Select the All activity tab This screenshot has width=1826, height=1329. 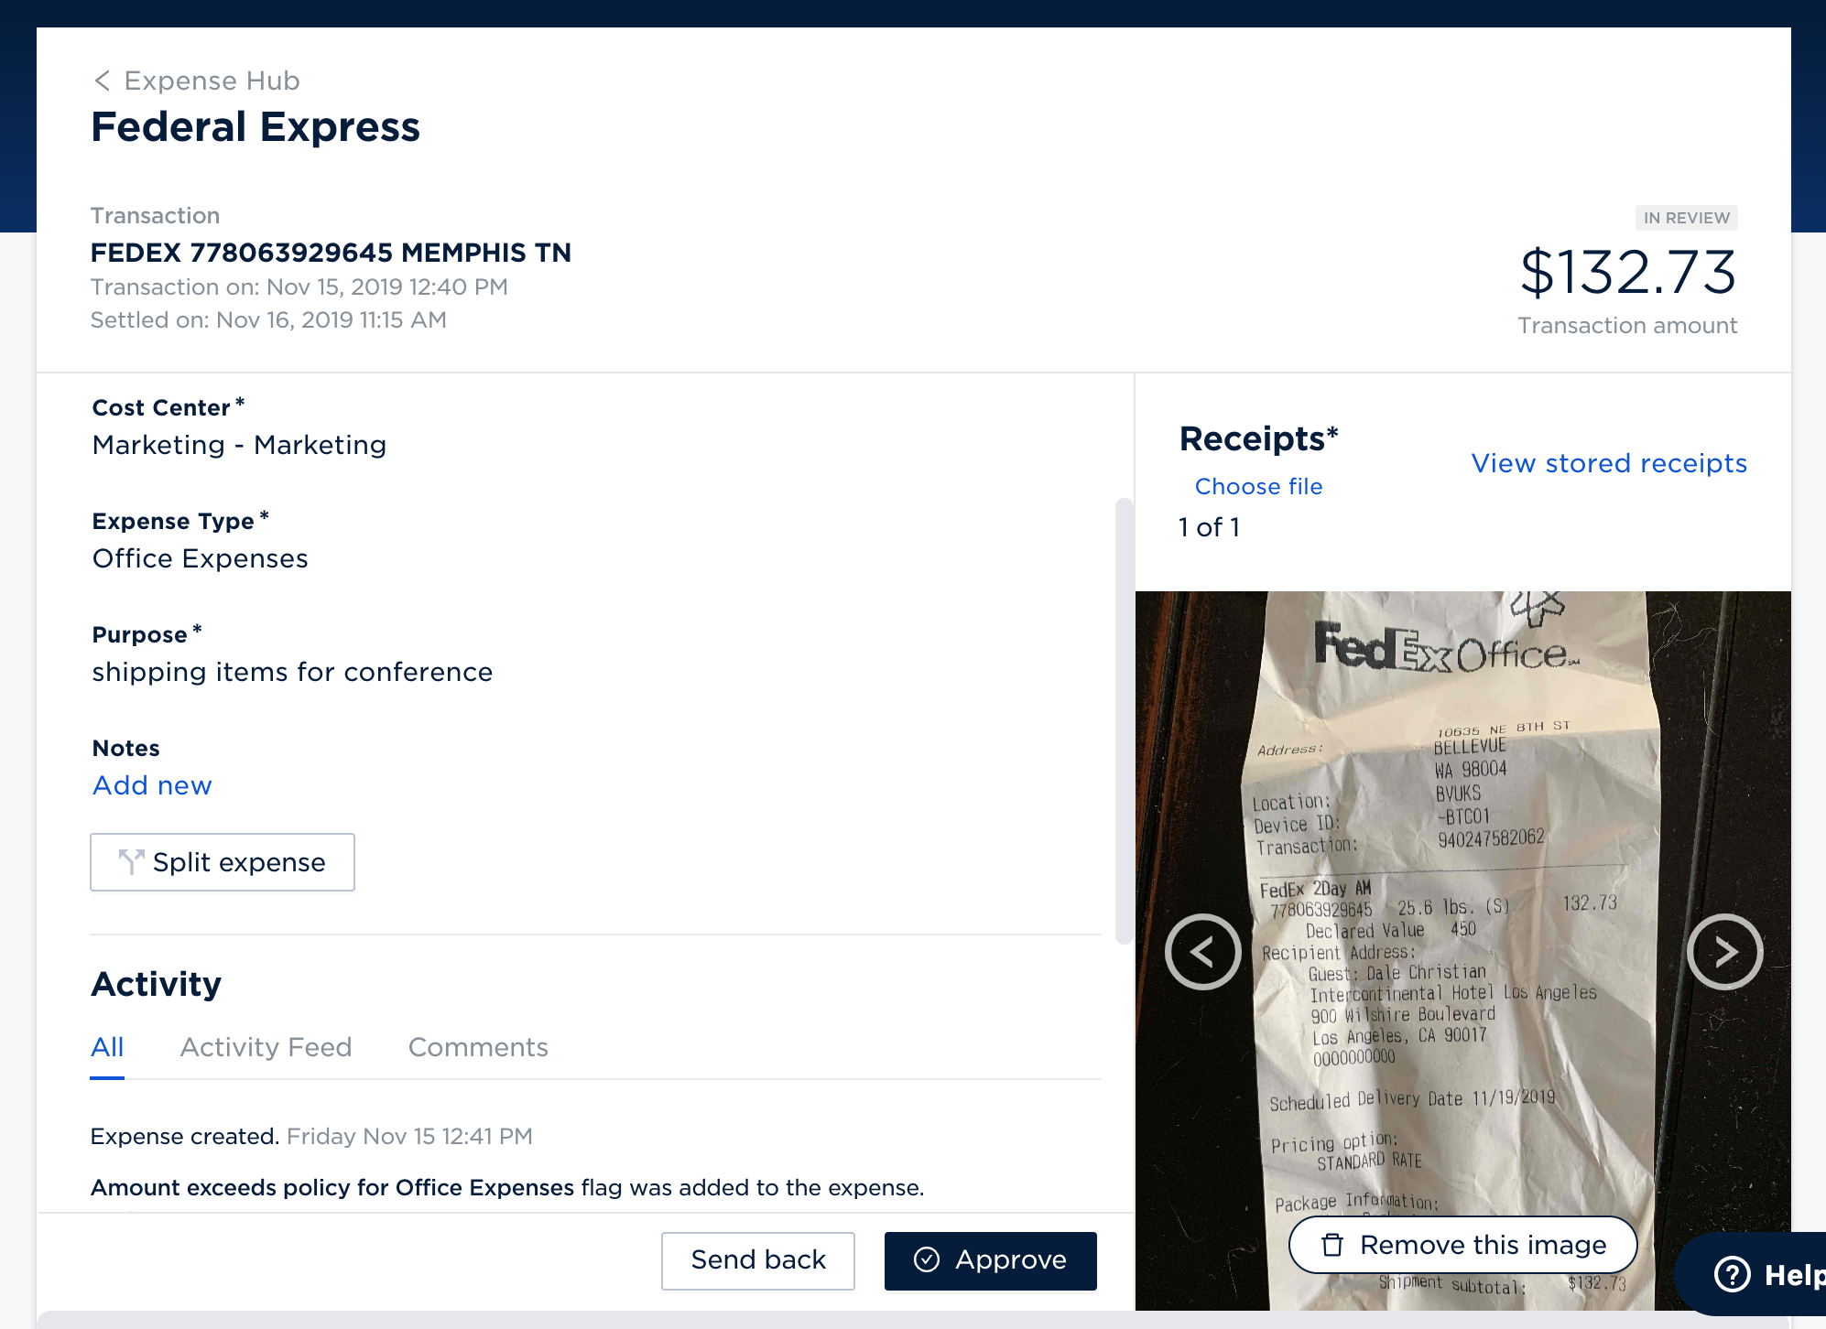107,1047
